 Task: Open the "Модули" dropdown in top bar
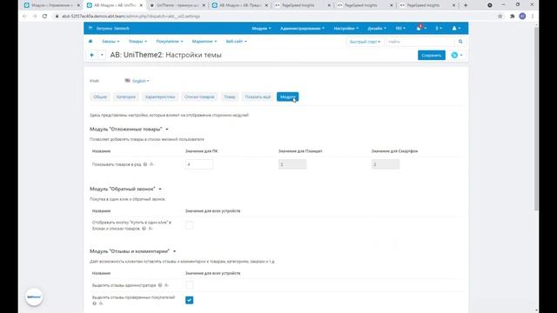point(261,28)
